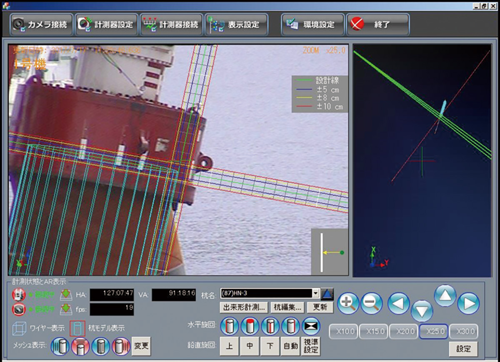
Task: Open 計測器設定 instrument settings
Action: [x=106, y=24]
